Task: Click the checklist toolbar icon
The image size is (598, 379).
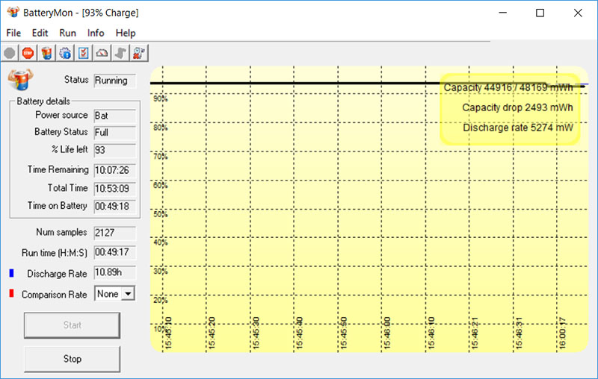Action: click(x=84, y=53)
